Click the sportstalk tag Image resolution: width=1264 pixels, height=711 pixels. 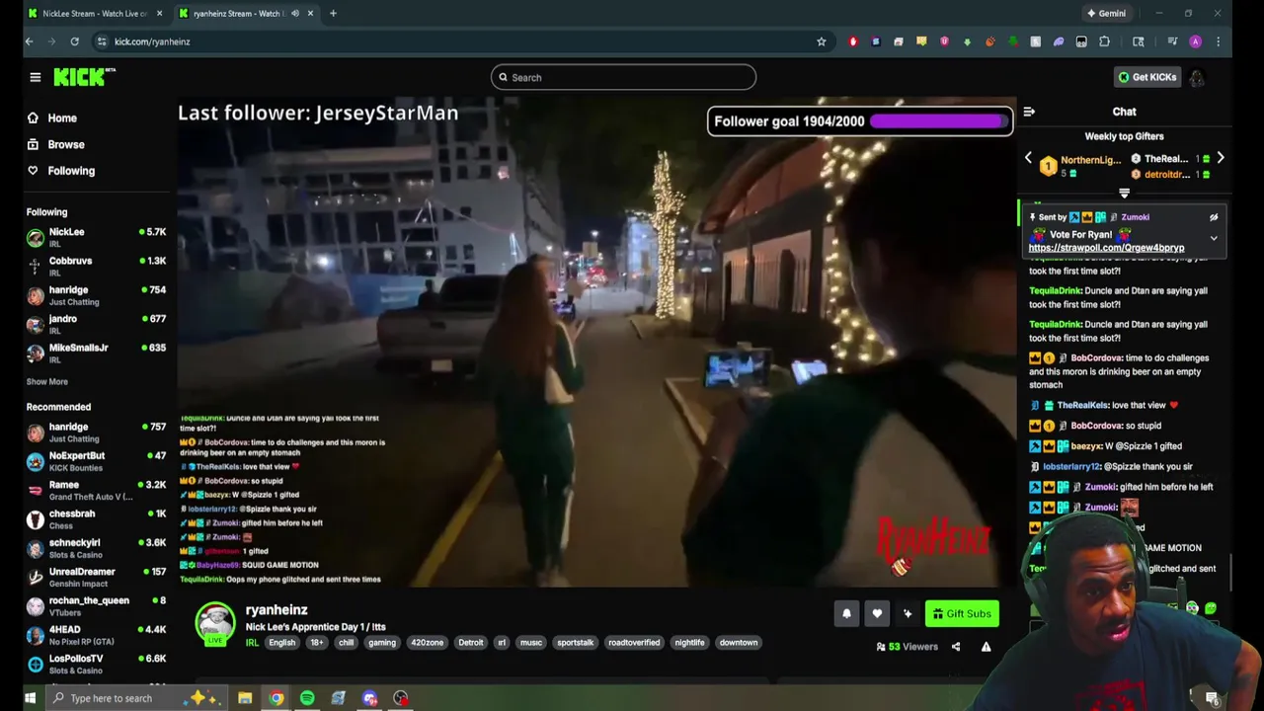(x=575, y=643)
